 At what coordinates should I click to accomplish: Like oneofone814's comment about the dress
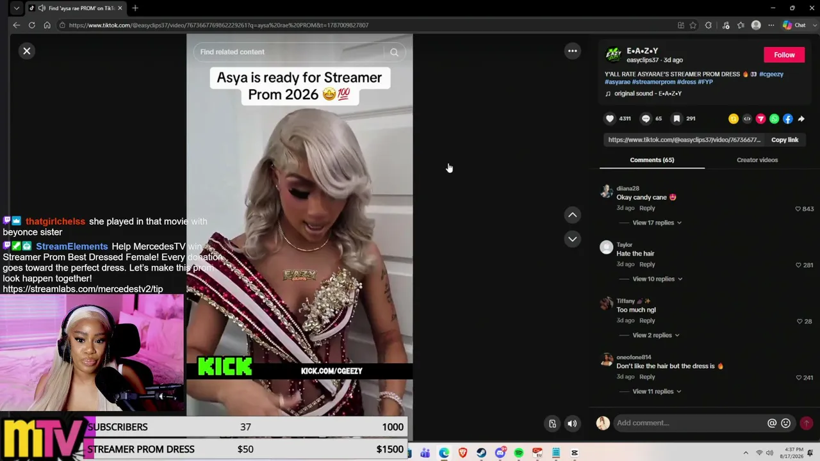point(798,378)
